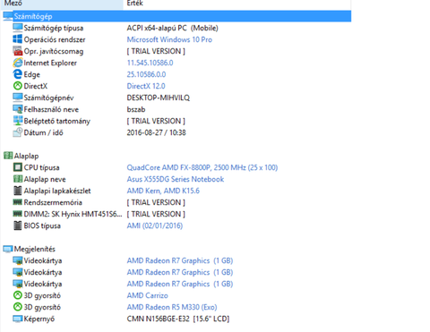Select the Alaplap section label
430x332 pixels.
[x=26, y=156]
